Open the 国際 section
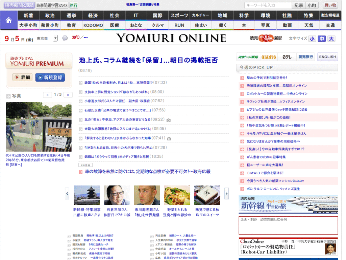 pos(157,16)
